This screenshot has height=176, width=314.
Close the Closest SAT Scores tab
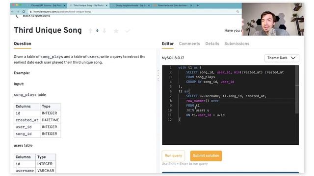click(x=64, y=5)
